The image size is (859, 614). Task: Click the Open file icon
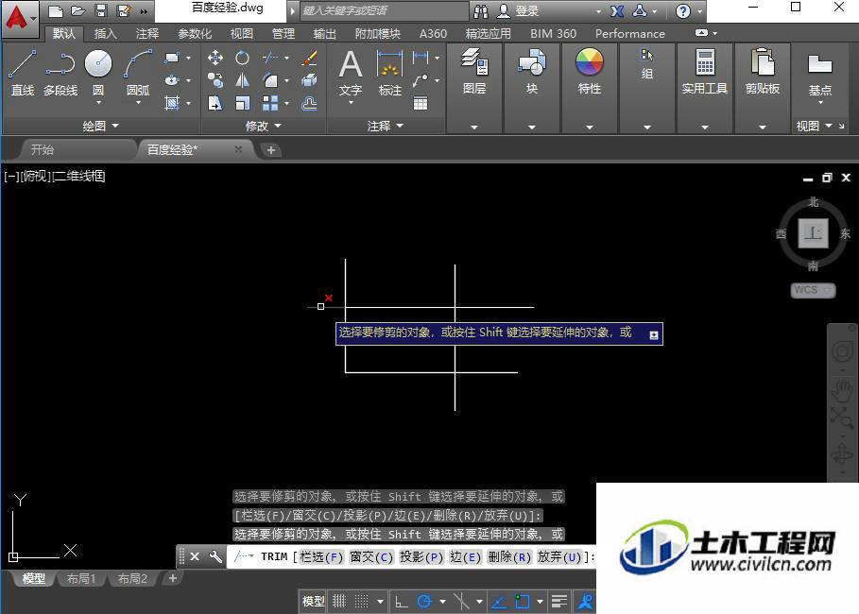[x=77, y=10]
